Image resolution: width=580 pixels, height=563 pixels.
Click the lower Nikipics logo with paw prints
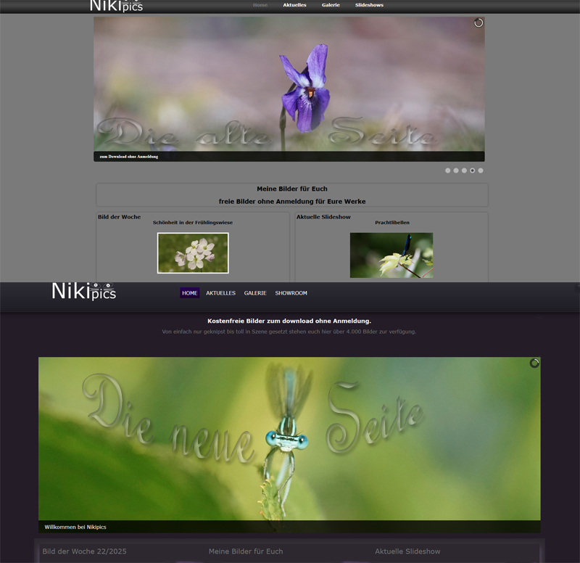[83, 292]
